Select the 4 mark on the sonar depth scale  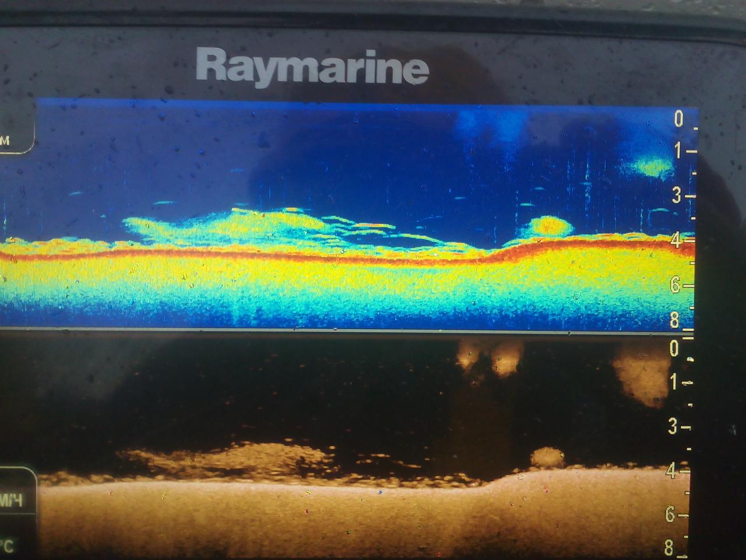(x=677, y=240)
